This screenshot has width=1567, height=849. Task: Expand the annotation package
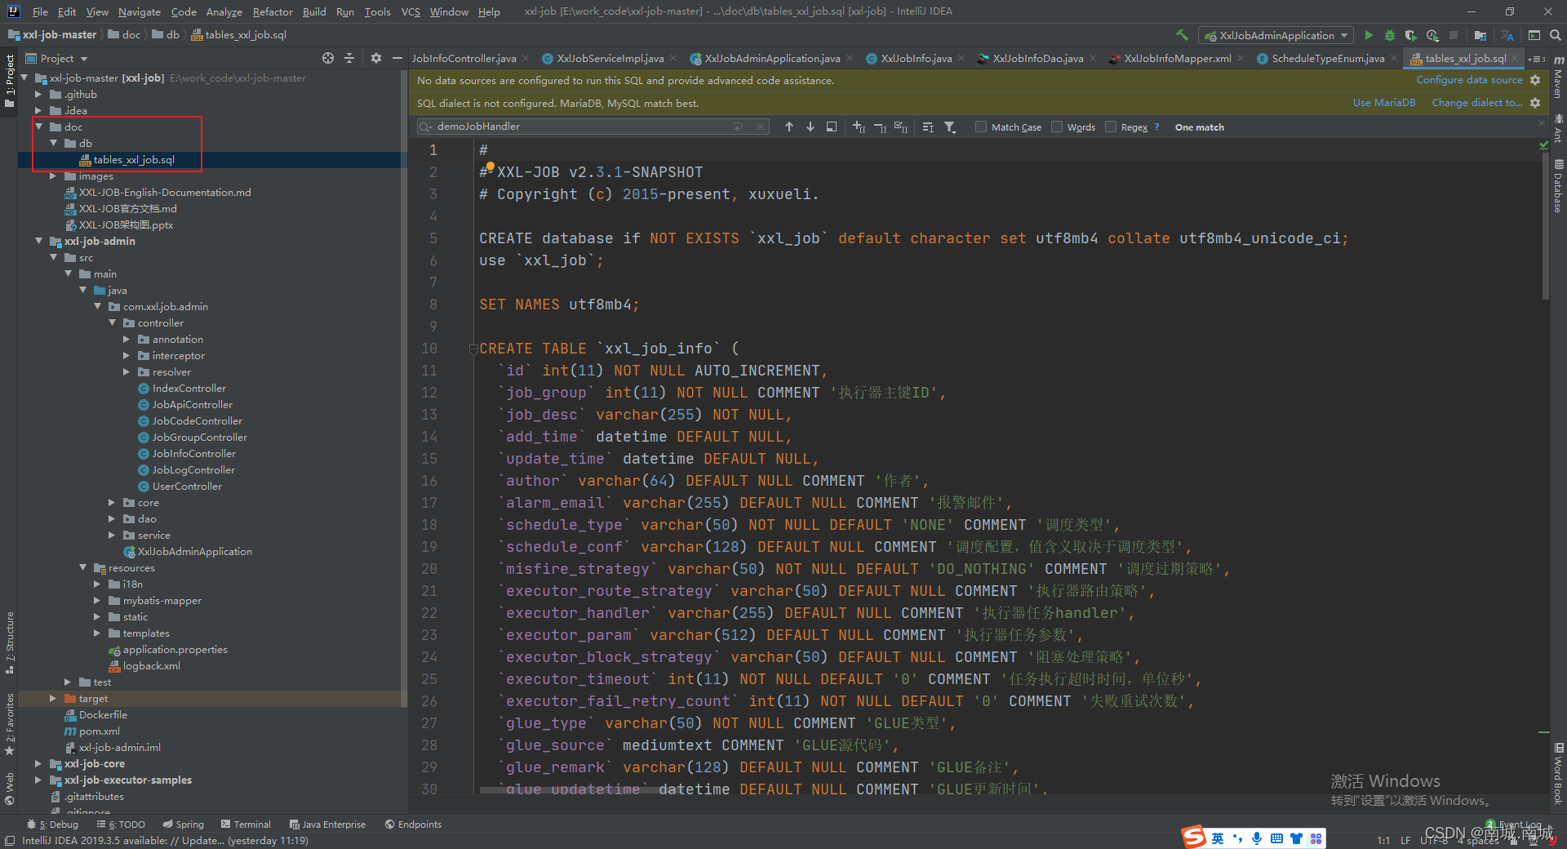(127, 339)
